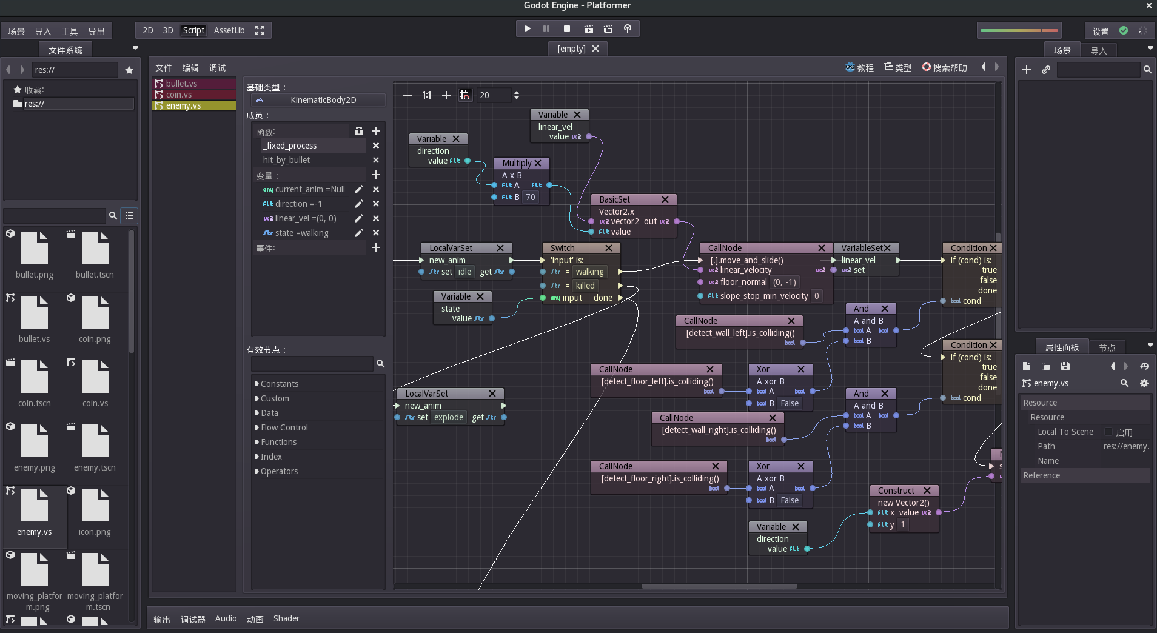The width and height of the screenshot is (1157, 633).
Task: Toggle fullscreen distraction-free mode icon
Action: pos(260,30)
